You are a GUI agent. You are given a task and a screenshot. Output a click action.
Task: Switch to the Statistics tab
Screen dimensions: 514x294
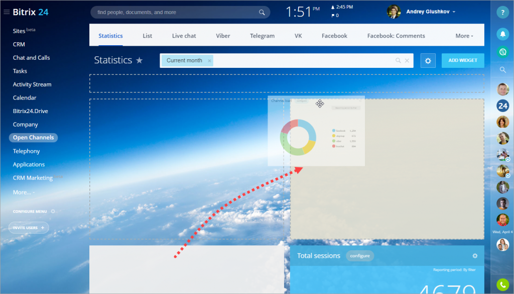pyautogui.click(x=110, y=36)
